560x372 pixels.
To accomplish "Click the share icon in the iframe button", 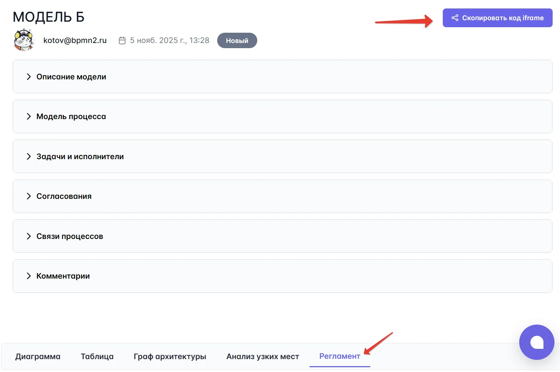I will (x=455, y=18).
